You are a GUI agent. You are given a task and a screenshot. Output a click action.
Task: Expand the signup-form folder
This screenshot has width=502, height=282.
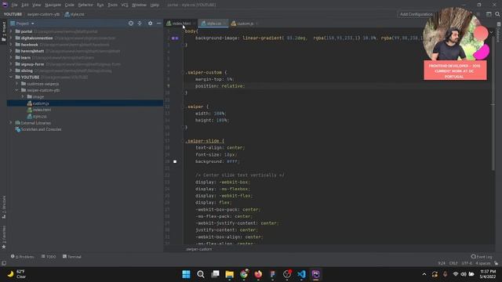(x=11, y=64)
